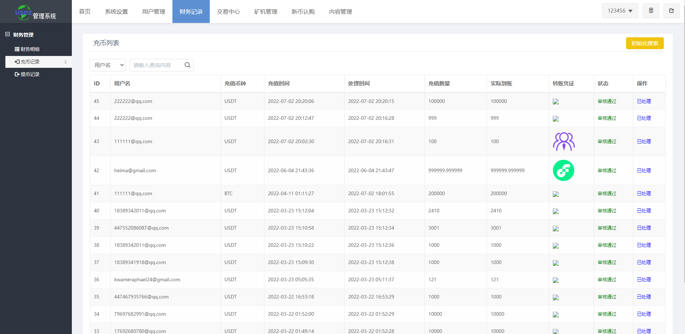Go to 系统设置 in top navigation
The width and height of the screenshot is (685, 334).
[116, 12]
